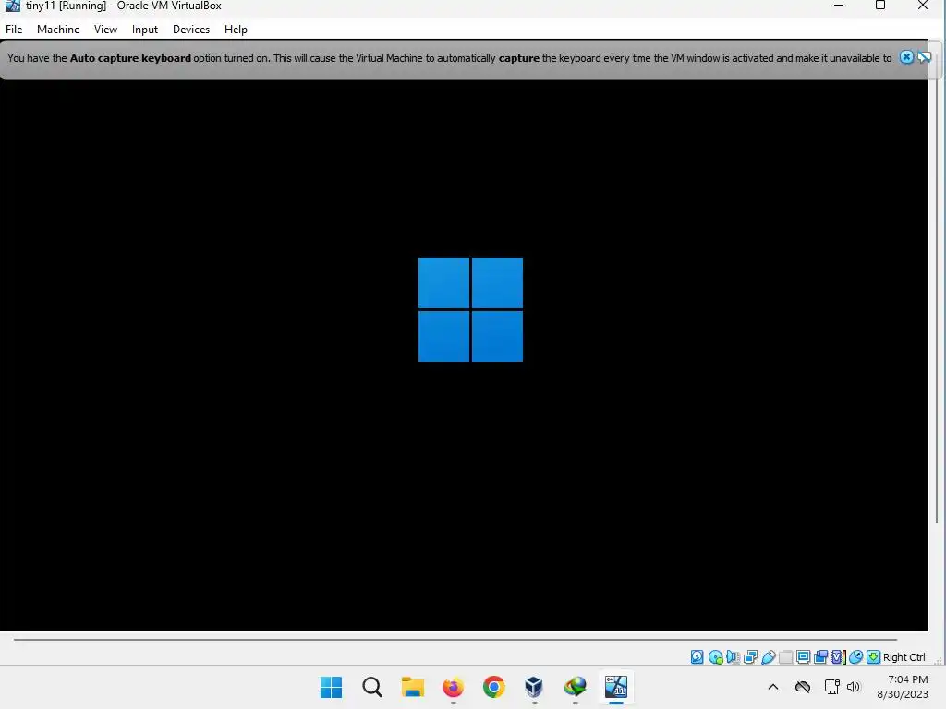Image resolution: width=946 pixels, height=709 pixels.
Task: Select the tiny11 VM taskbar icon
Action: [616, 687]
